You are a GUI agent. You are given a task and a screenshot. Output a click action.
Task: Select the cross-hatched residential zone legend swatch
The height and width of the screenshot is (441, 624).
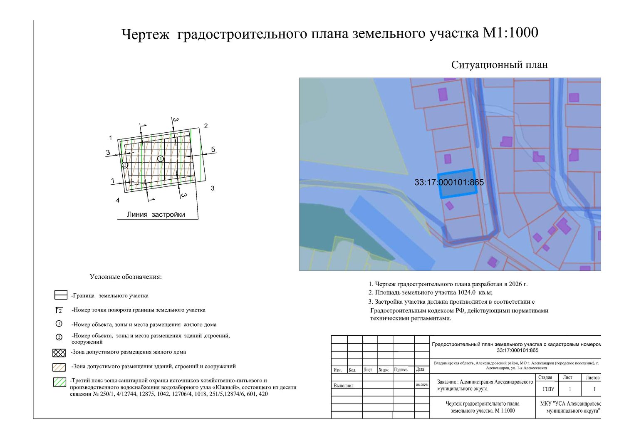59,353
